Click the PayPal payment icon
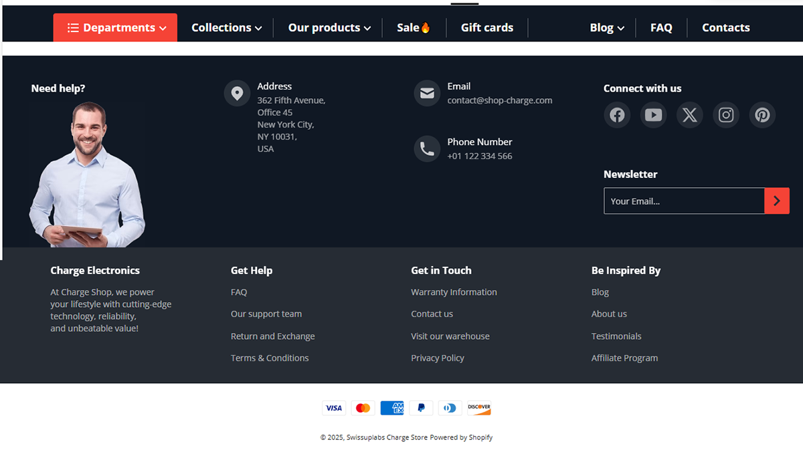The image size is (803, 450). 421,407
